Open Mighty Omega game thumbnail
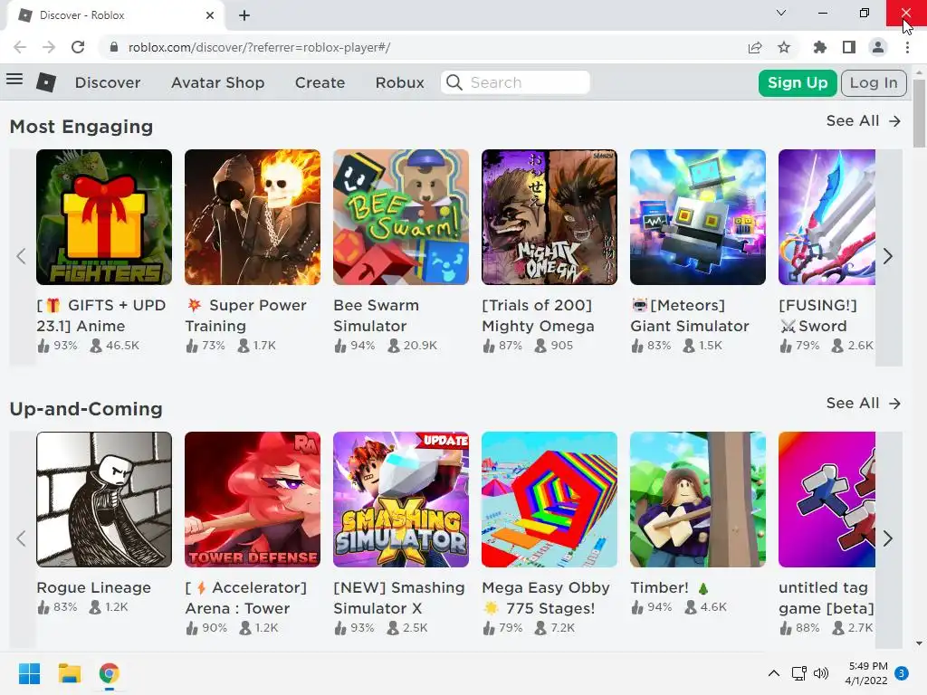Image resolution: width=927 pixels, height=695 pixels. click(550, 217)
